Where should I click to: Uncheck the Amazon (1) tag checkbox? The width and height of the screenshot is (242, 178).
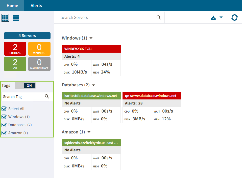[4, 133]
